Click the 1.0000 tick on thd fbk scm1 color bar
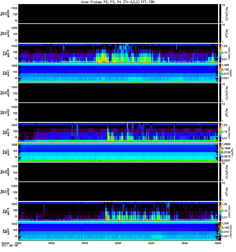Screen dimensions: 236x252 (x=226, y=144)
